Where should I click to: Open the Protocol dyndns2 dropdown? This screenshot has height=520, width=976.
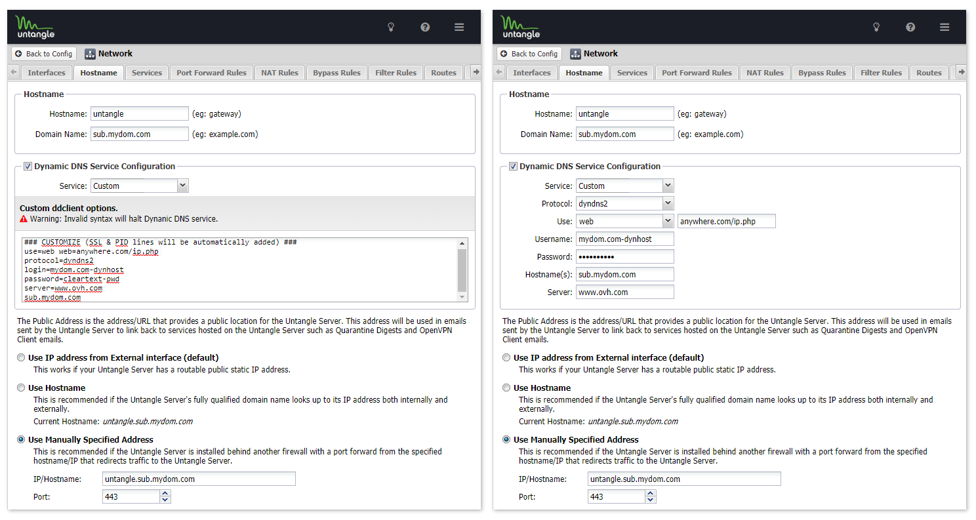[x=668, y=204]
